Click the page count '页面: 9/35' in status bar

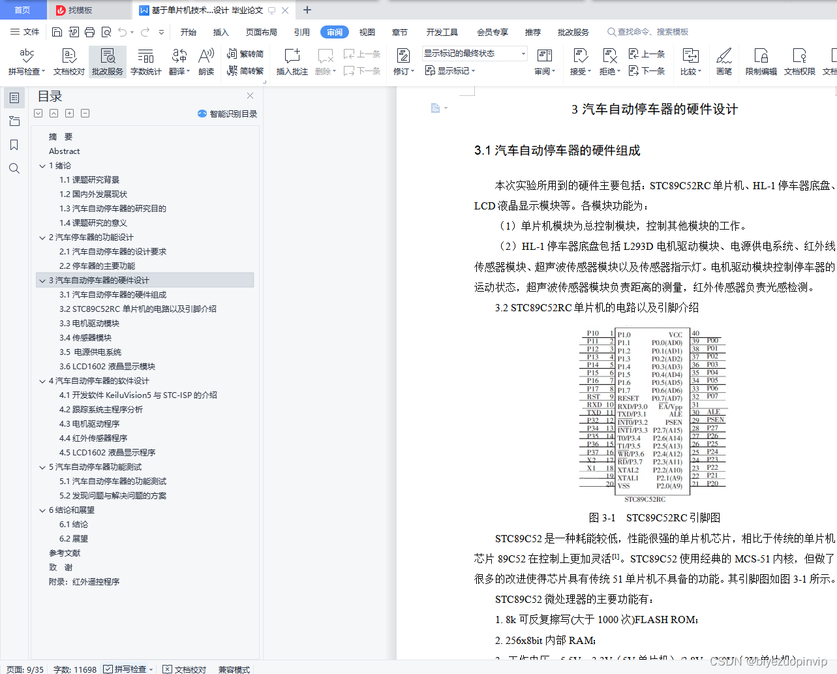point(25,669)
